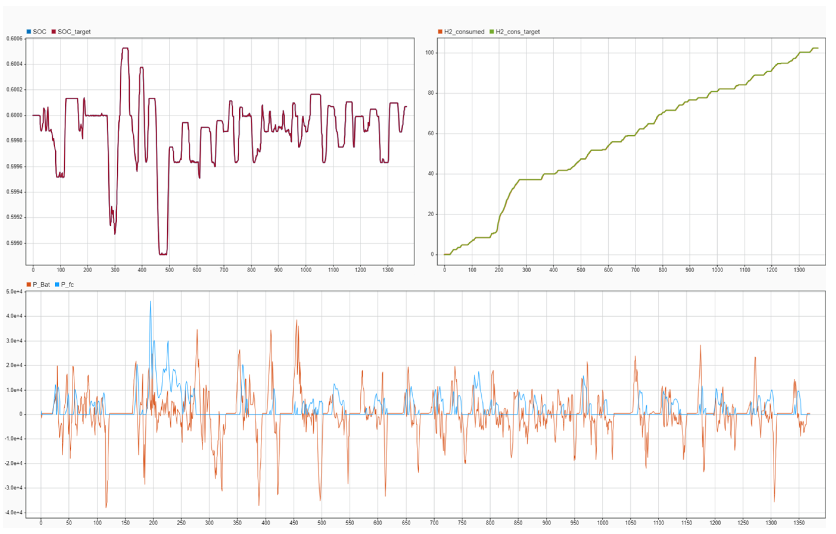Image resolution: width=836 pixels, height=534 pixels.
Task: Select the H2_consumed legend text
Action: click(x=464, y=31)
